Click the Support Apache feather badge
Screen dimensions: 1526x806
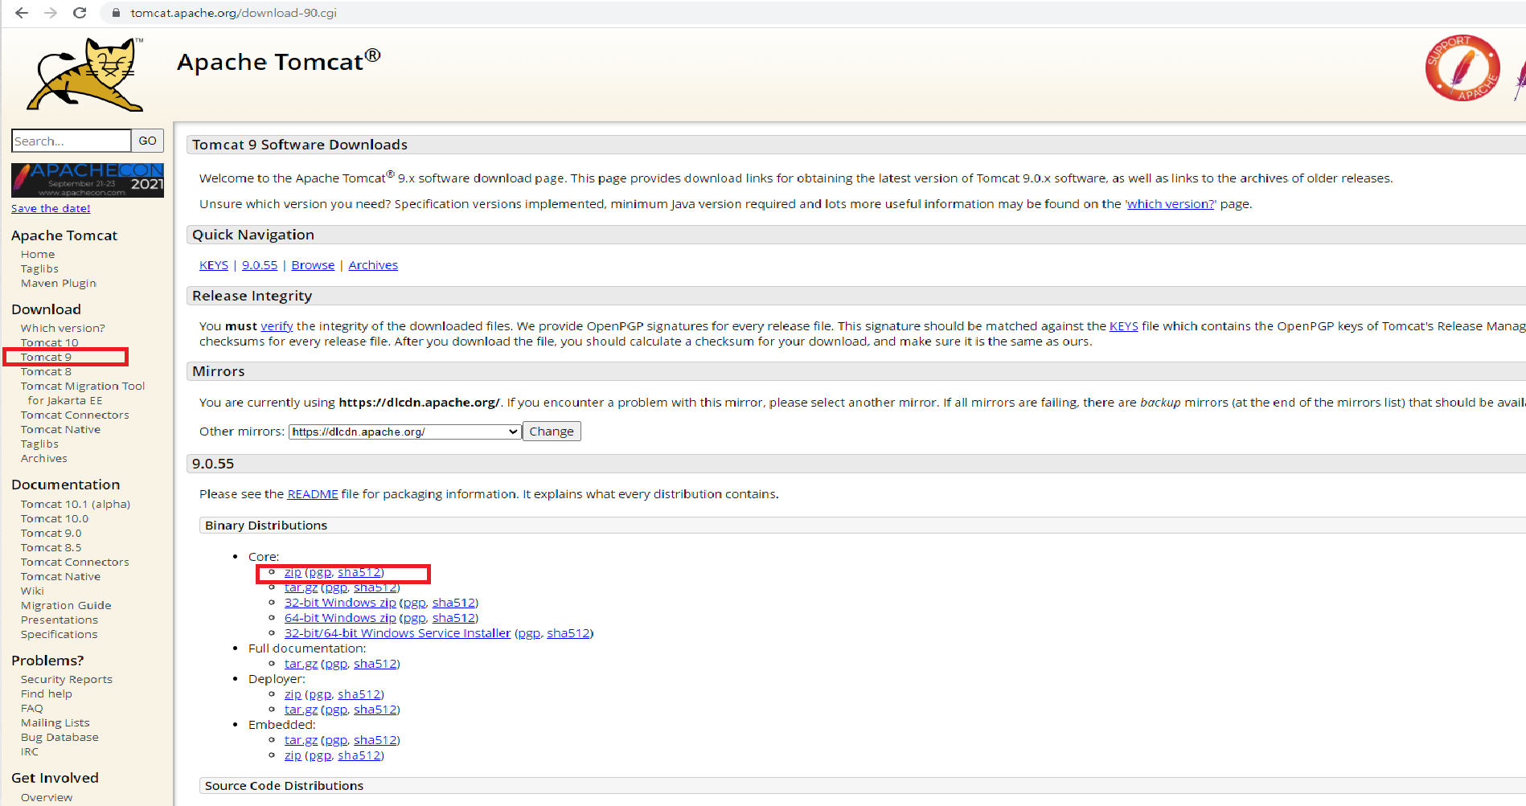1462,68
